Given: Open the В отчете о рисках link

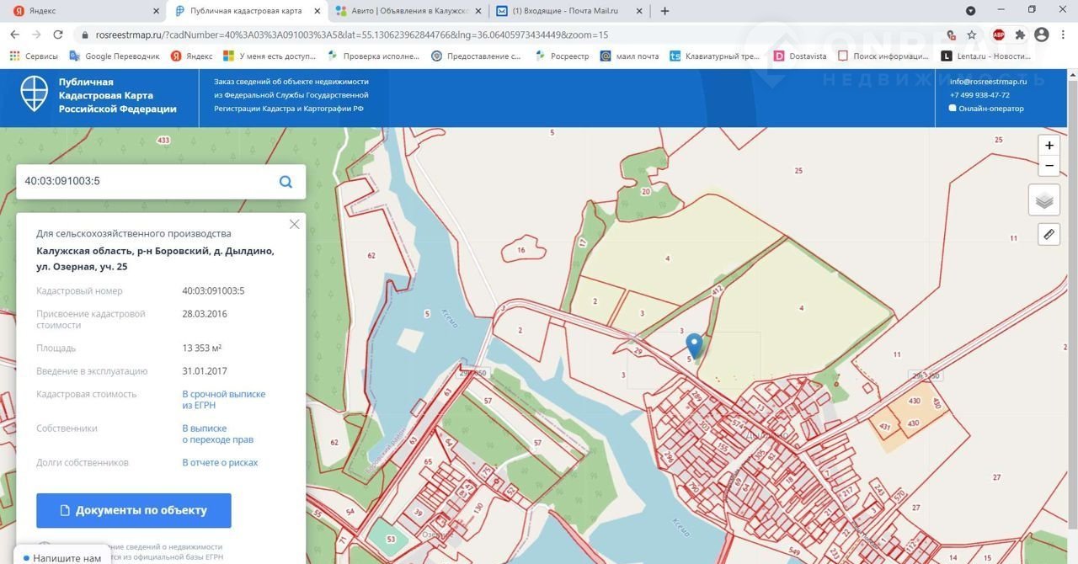Looking at the screenshot, I should click(220, 462).
